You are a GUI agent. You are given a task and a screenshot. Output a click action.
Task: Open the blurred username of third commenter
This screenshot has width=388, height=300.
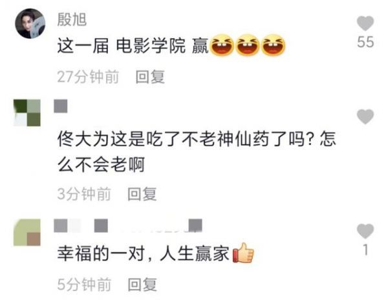tap(128, 225)
